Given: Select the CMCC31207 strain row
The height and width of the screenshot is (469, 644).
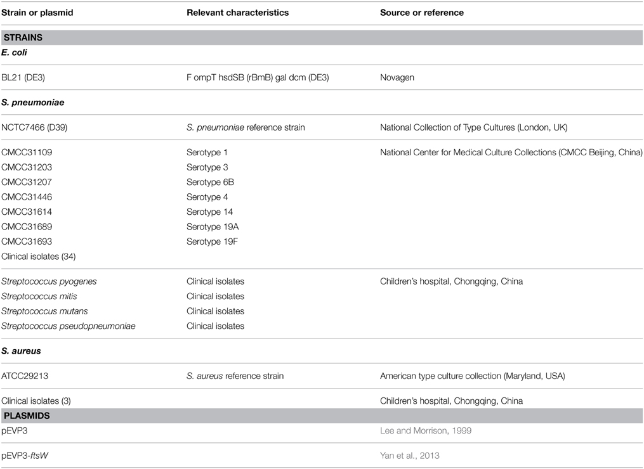Looking at the screenshot, I should coord(27,182).
